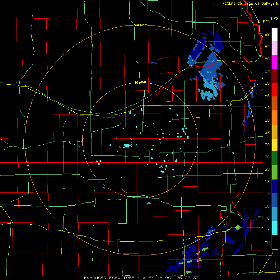Click the legend value "46"
The image size is (280, 280).
pyautogui.click(x=267, y=96)
